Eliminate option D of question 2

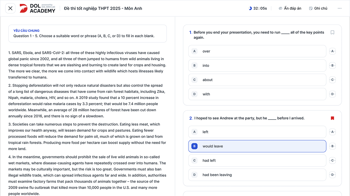click(x=332, y=175)
